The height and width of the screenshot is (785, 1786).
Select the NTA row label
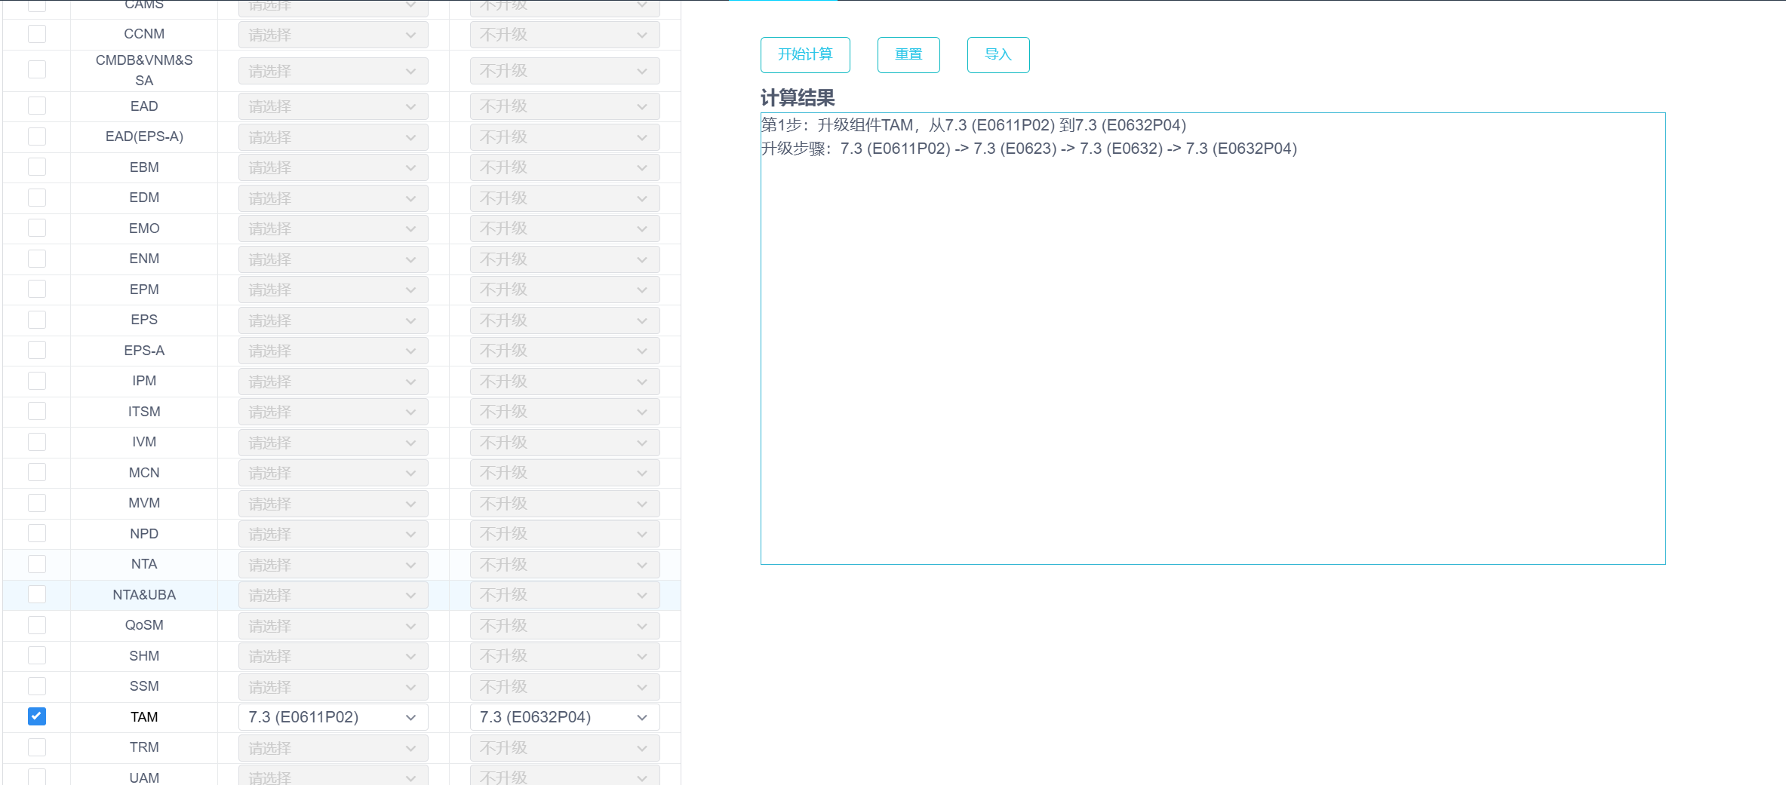[x=144, y=564]
